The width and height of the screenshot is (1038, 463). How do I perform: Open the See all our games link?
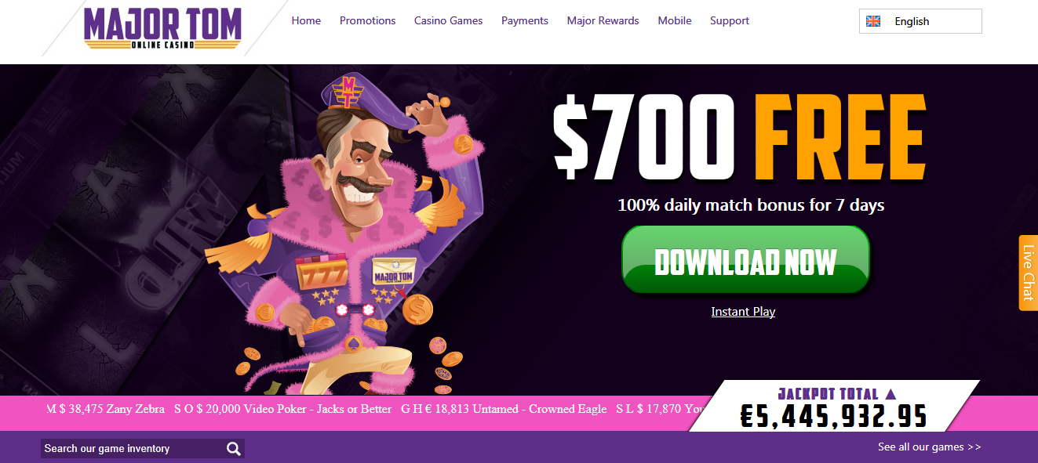coord(930,447)
